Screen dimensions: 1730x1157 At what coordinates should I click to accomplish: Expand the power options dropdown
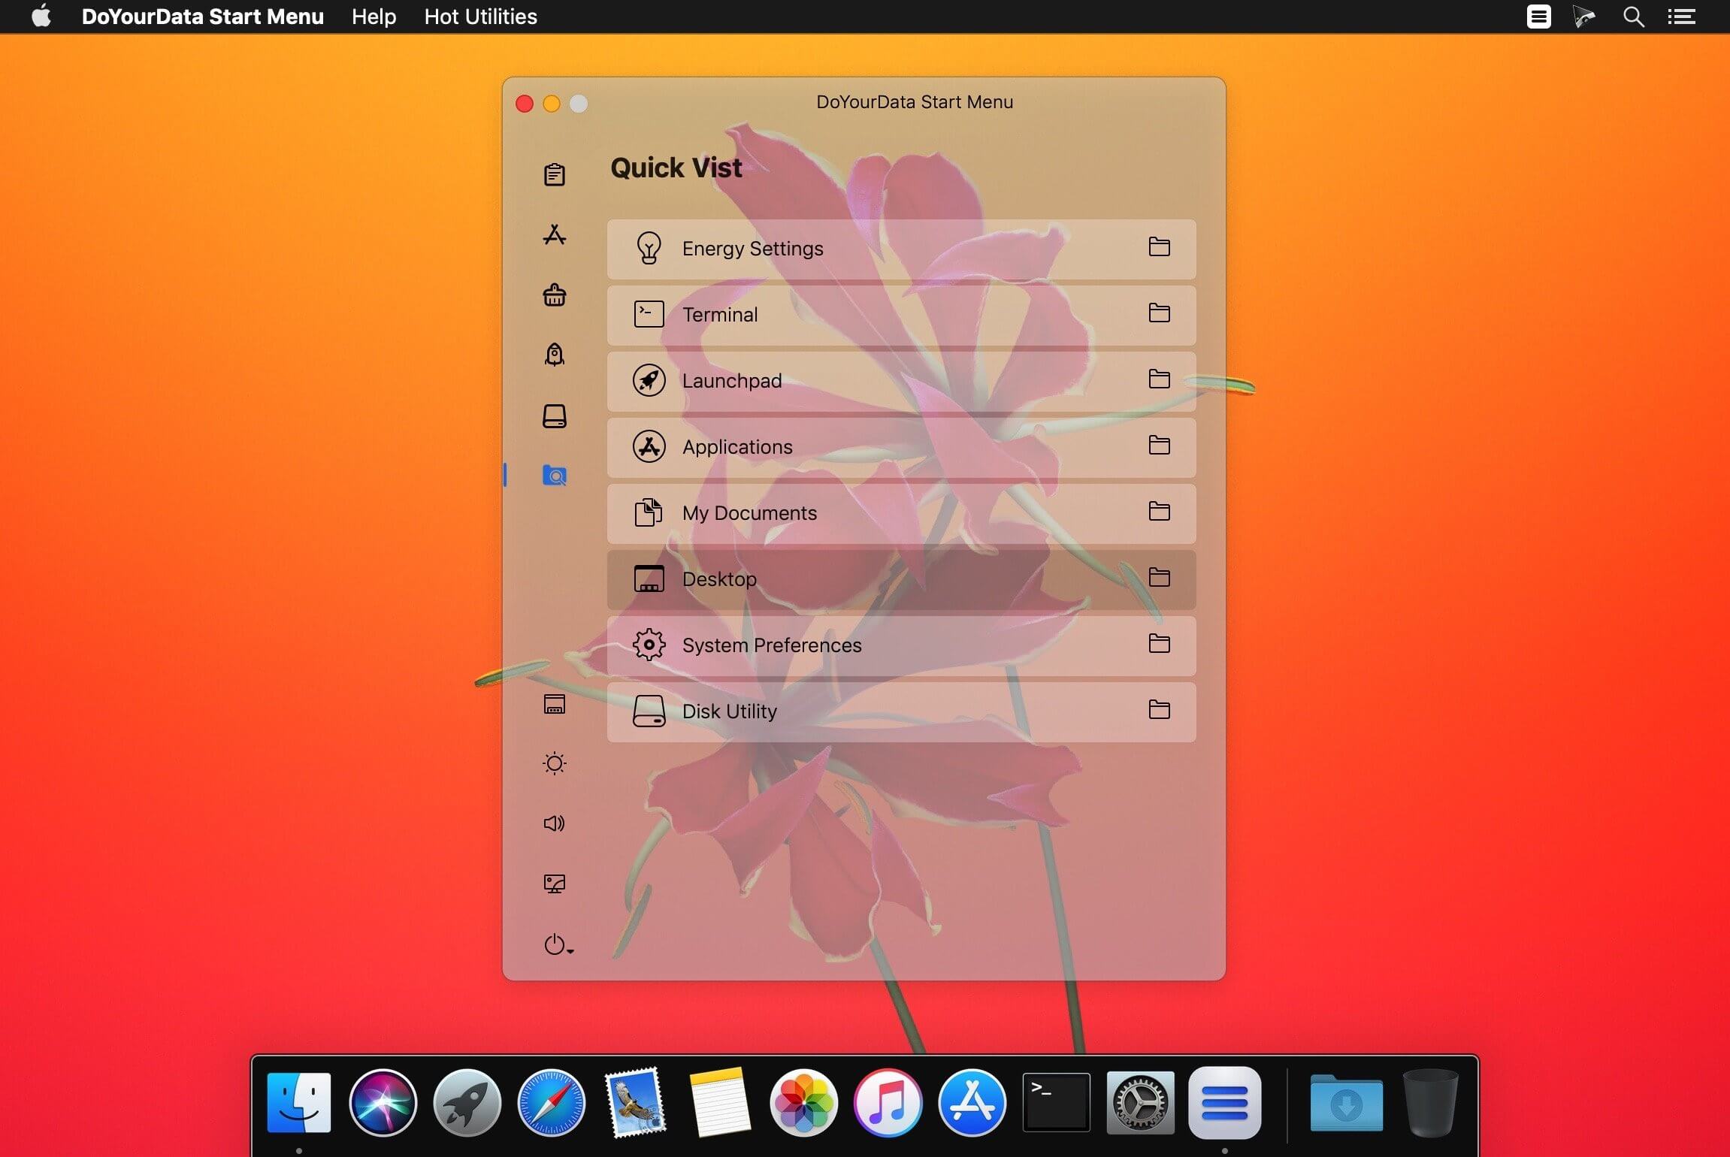coord(558,944)
